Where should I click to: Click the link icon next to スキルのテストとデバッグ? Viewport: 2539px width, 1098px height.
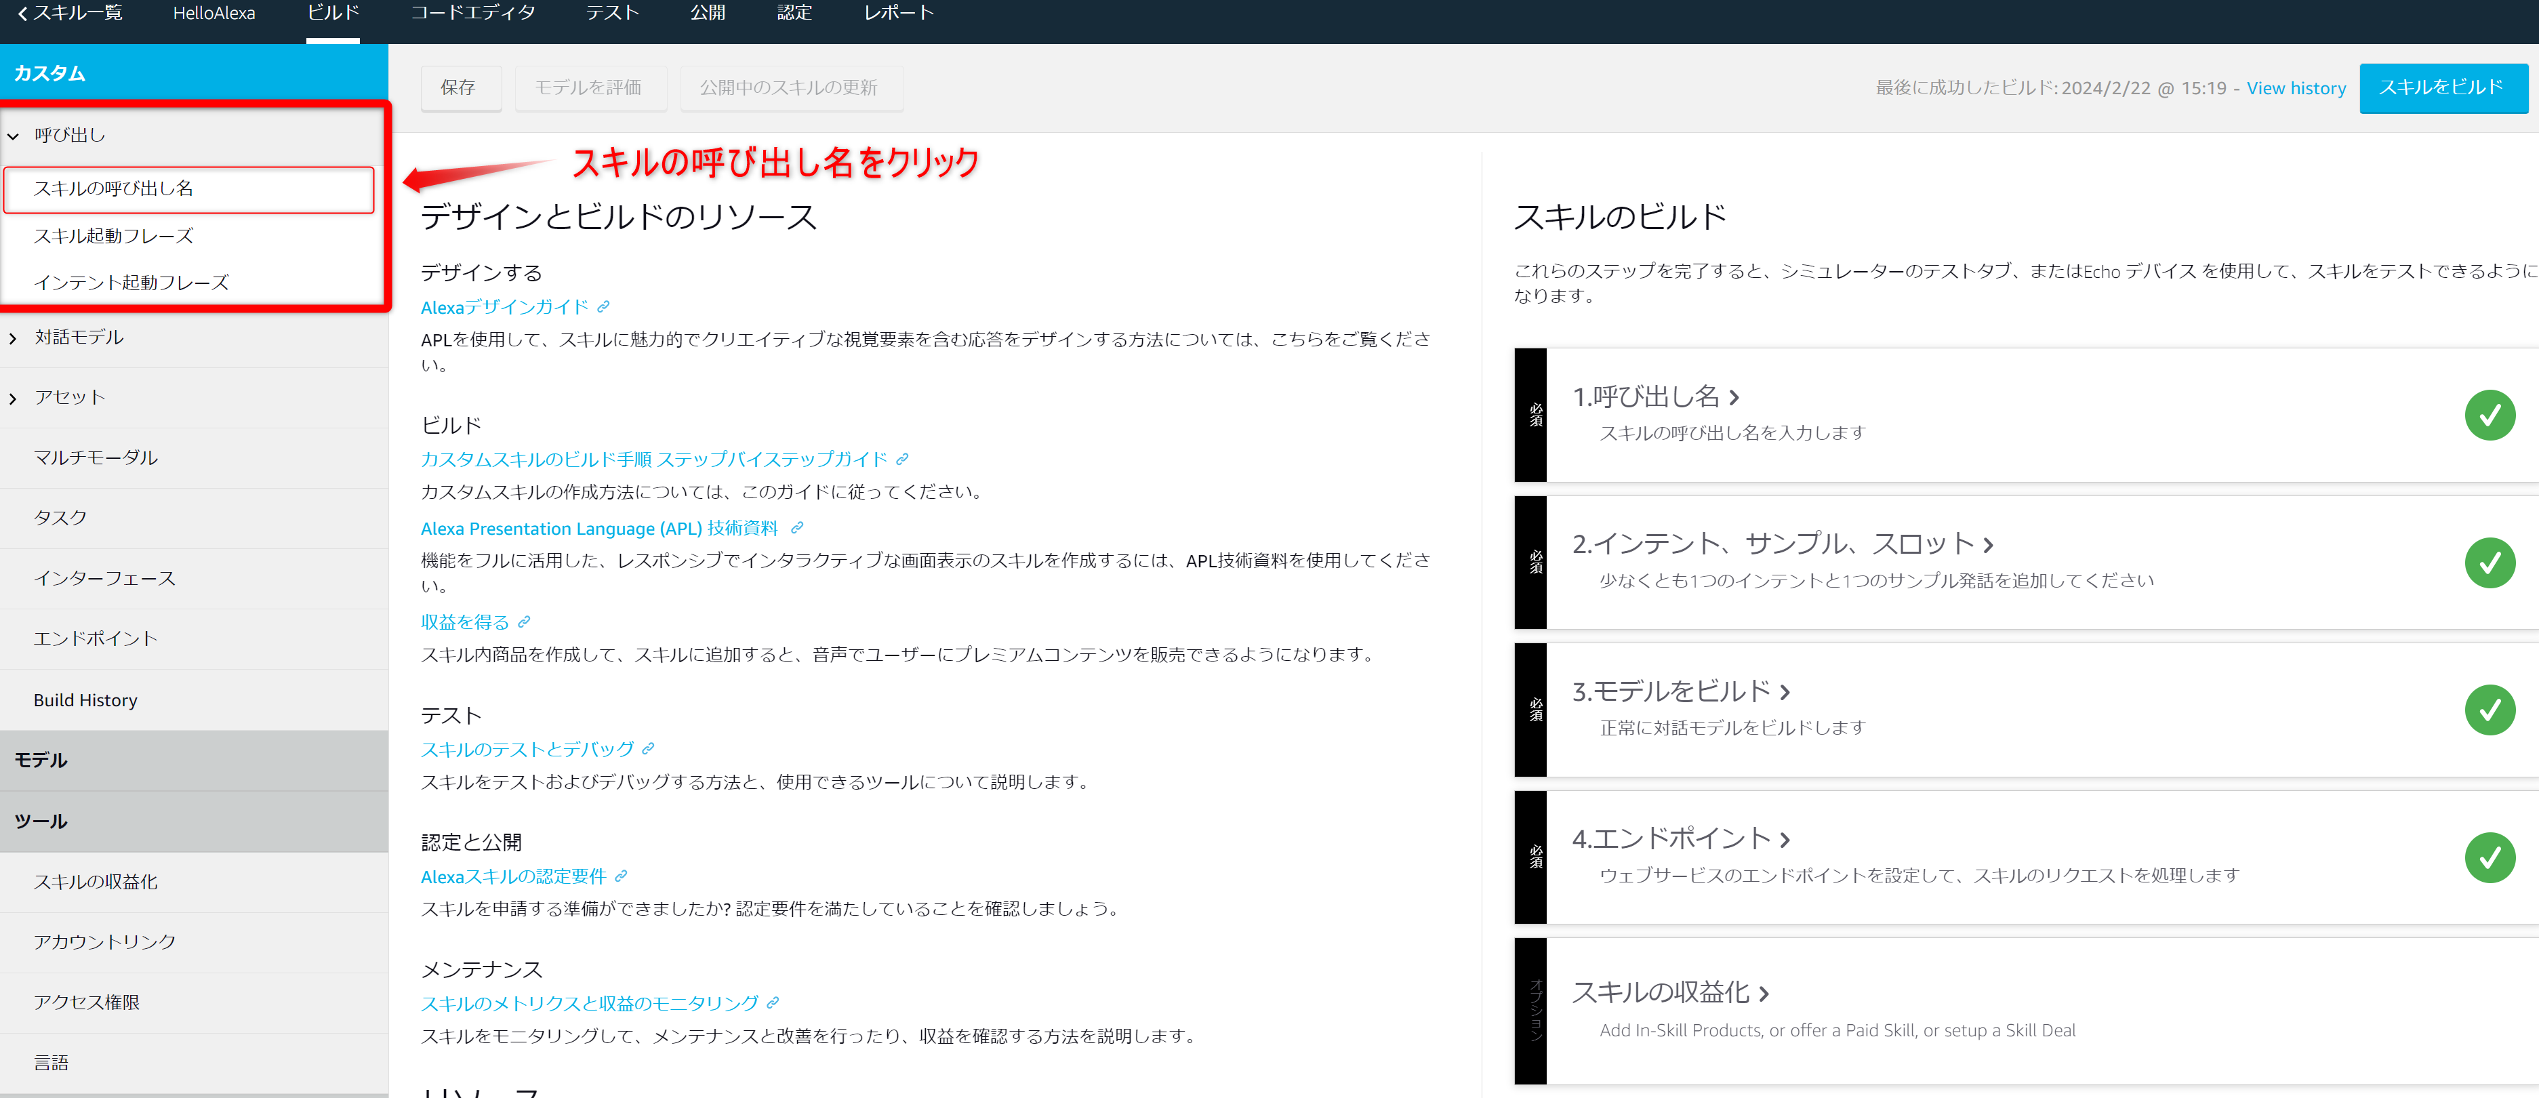click(647, 749)
